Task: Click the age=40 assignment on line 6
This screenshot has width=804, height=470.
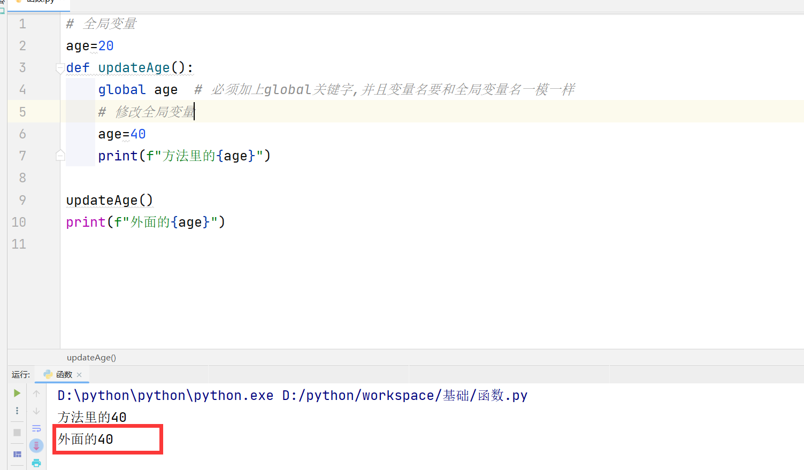Action: click(x=122, y=134)
